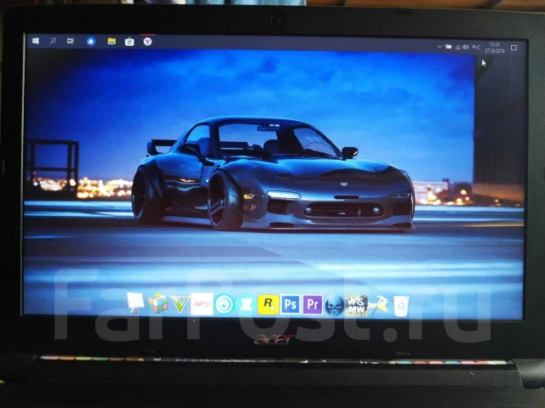Open the Recycle Bin in the dock
545x408 pixels.
[401, 306]
